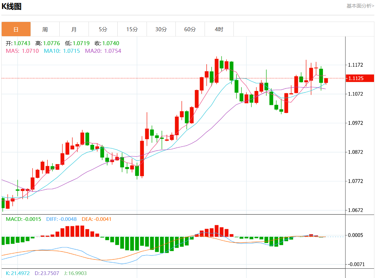The width and height of the screenshot is (382, 278).
Task: Click the K: 21.4972 KDJ label
Action: (x=18, y=273)
